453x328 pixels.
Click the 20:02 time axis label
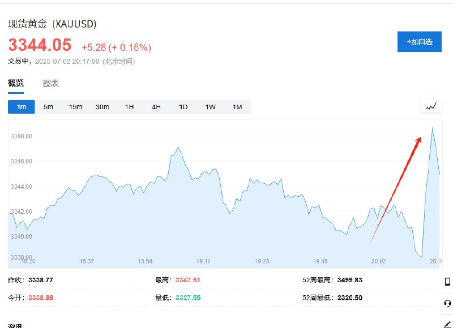(x=378, y=261)
